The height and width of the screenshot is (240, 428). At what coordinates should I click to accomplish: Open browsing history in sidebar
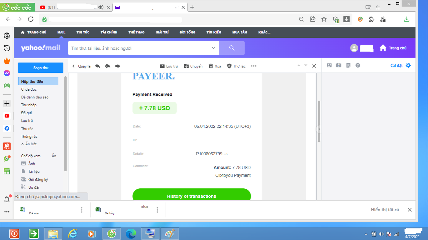click(7, 48)
